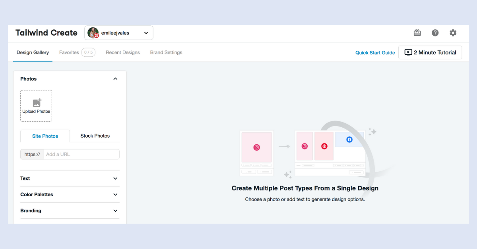477x249 pixels.
Task: Open the Brand Settings tab
Action: pyautogui.click(x=166, y=52)
